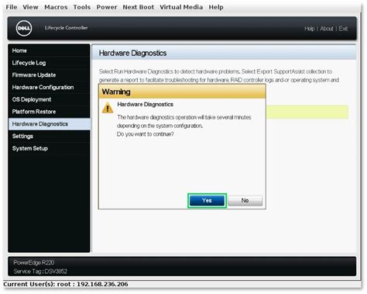This screenshot has height=294, width=367.
Task: Click the bold Hardware Diagnostics dialog heading
Action: tap(145, 105)
